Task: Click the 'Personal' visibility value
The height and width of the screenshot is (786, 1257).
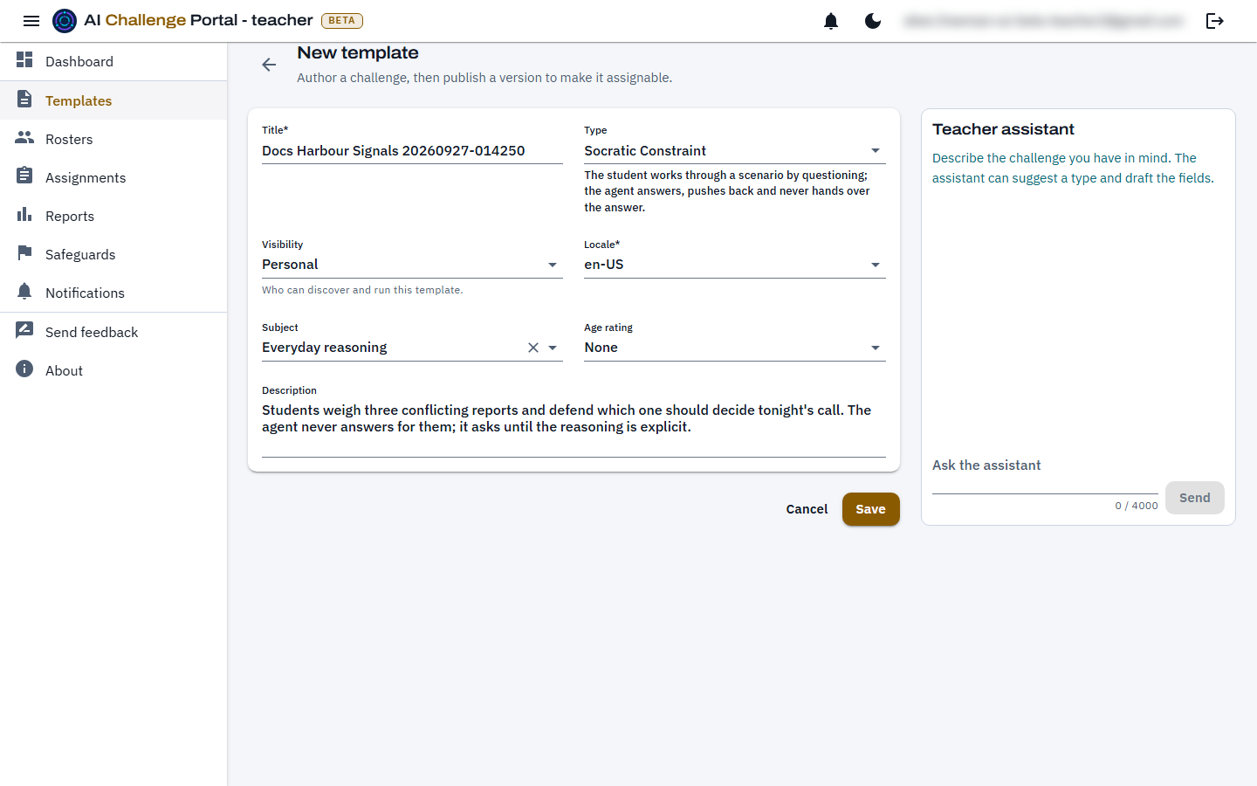Action: point(290,265)
